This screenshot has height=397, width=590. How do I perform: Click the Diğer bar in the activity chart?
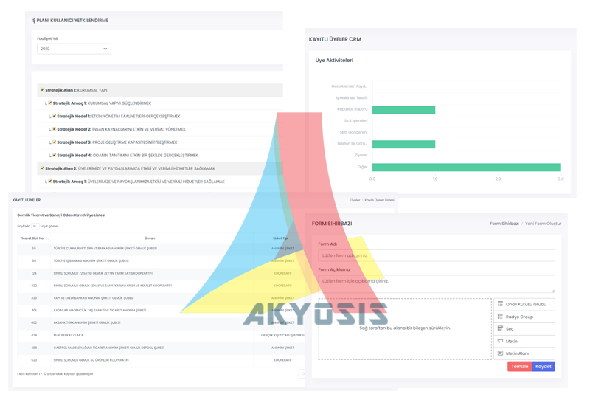point(466,168)
